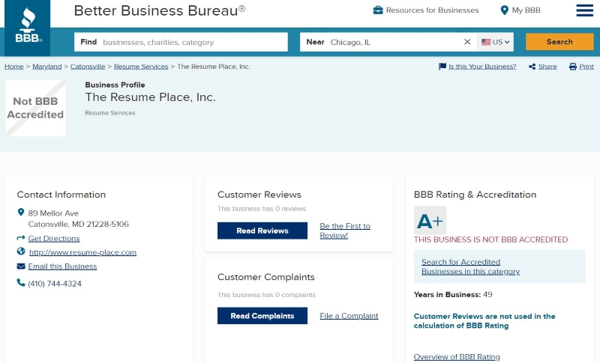Go to Resume Services breadcrumb
Screen dimensions: 600x363
point(141,67)
